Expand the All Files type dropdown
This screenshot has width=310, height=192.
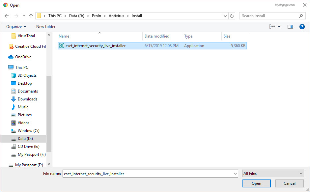[301, 174]
